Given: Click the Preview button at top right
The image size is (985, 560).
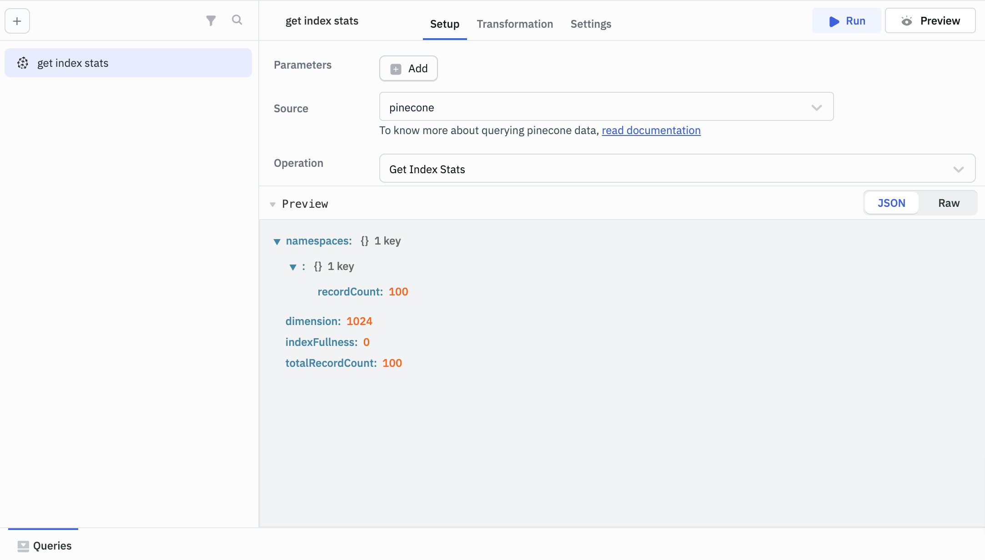Looking at the screenshot, I should click(x=930, y=21).
